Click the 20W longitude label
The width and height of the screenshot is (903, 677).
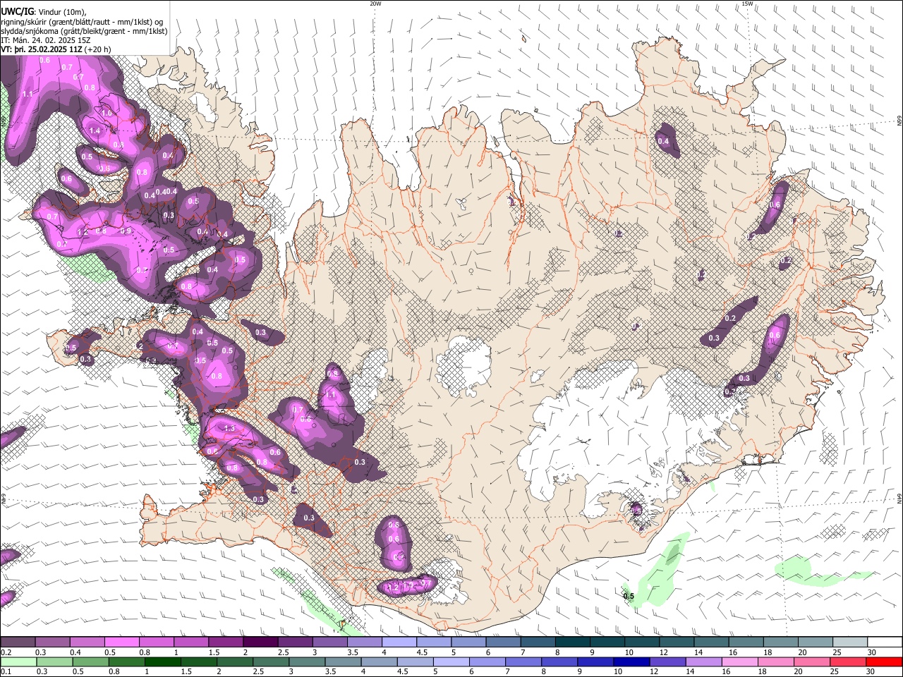pyautogui.click(x=375, y=4)
